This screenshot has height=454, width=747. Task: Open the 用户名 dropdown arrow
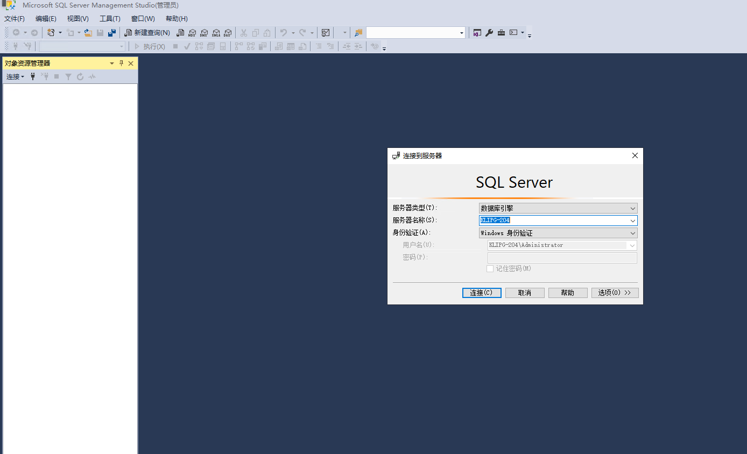coord(632,245)
